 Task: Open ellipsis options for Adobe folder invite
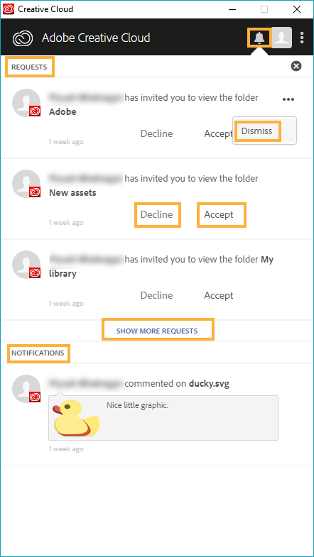(x=288, y=99)
